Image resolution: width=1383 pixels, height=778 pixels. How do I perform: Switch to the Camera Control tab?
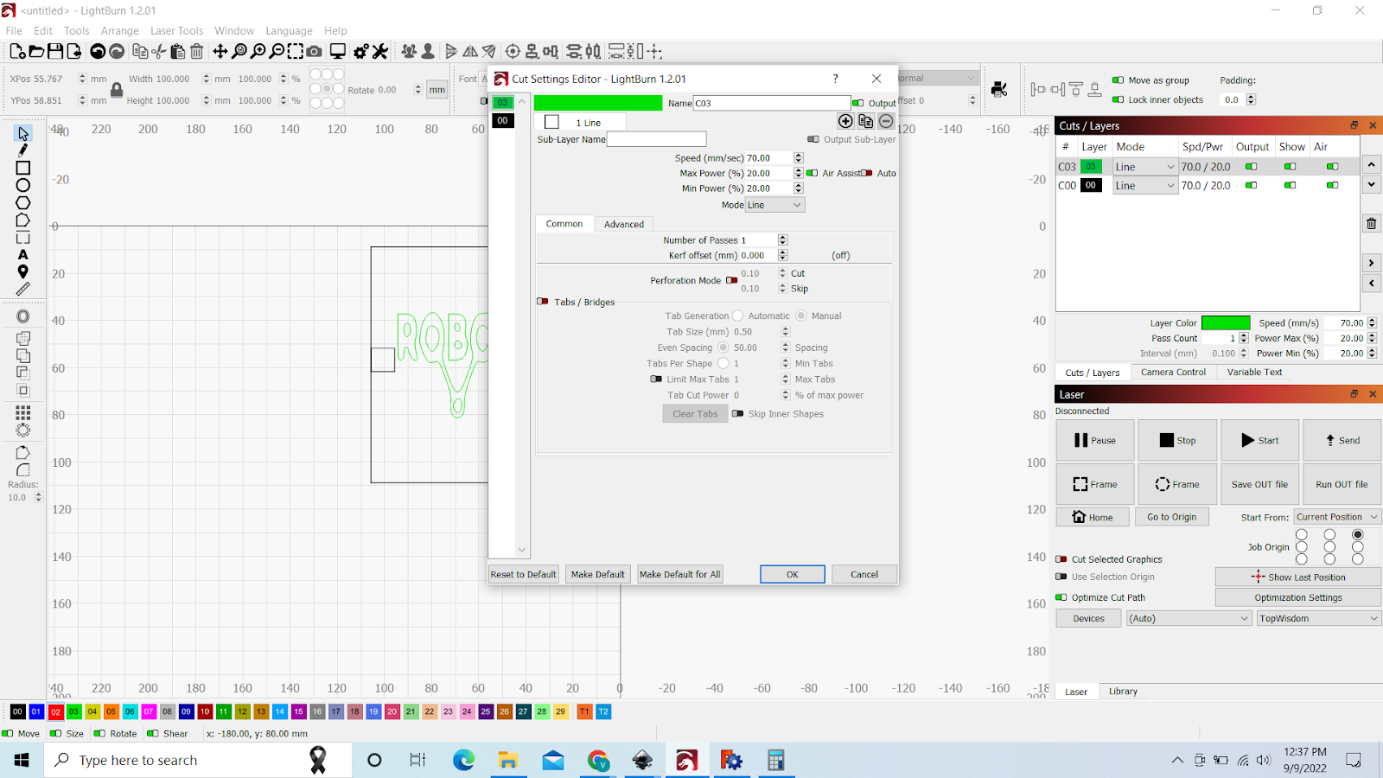pos(1173,372)
